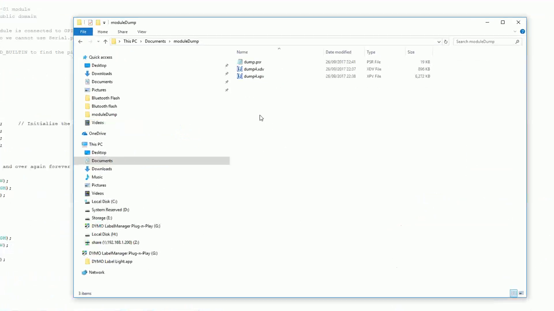Click the Up one level arrow

click(x=105, y=41)
